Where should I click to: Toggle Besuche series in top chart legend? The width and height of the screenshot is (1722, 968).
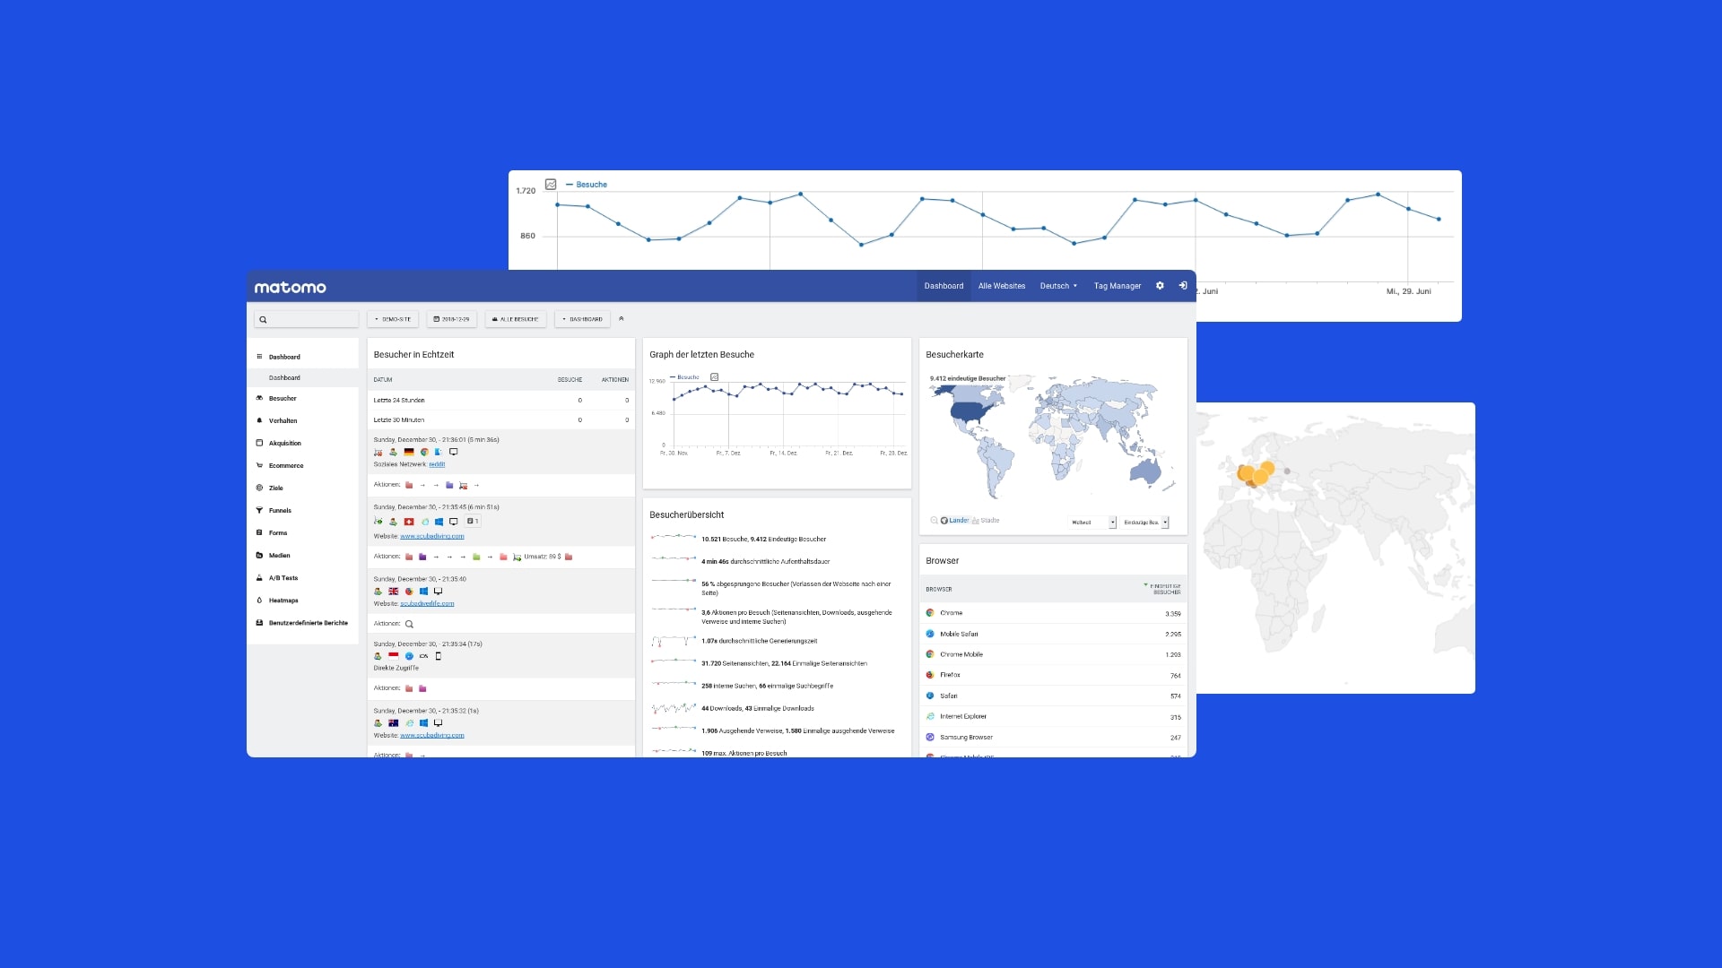(590, 185)
